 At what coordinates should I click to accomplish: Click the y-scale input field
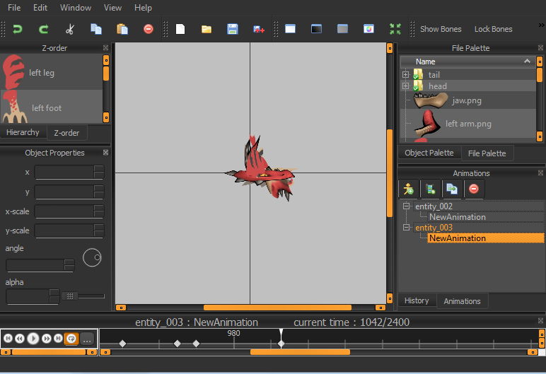pyautogui.click(x=64, y=231)
